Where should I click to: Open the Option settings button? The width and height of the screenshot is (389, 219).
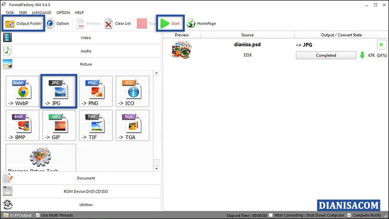(x=57, y=23)
